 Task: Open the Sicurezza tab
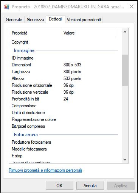pos(36,20)
